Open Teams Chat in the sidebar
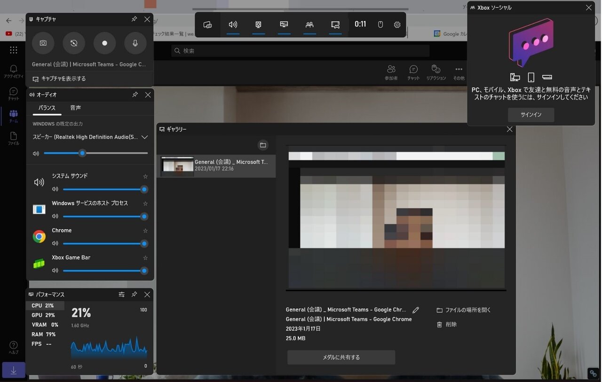The image size is (602, 382). [14, 94]
